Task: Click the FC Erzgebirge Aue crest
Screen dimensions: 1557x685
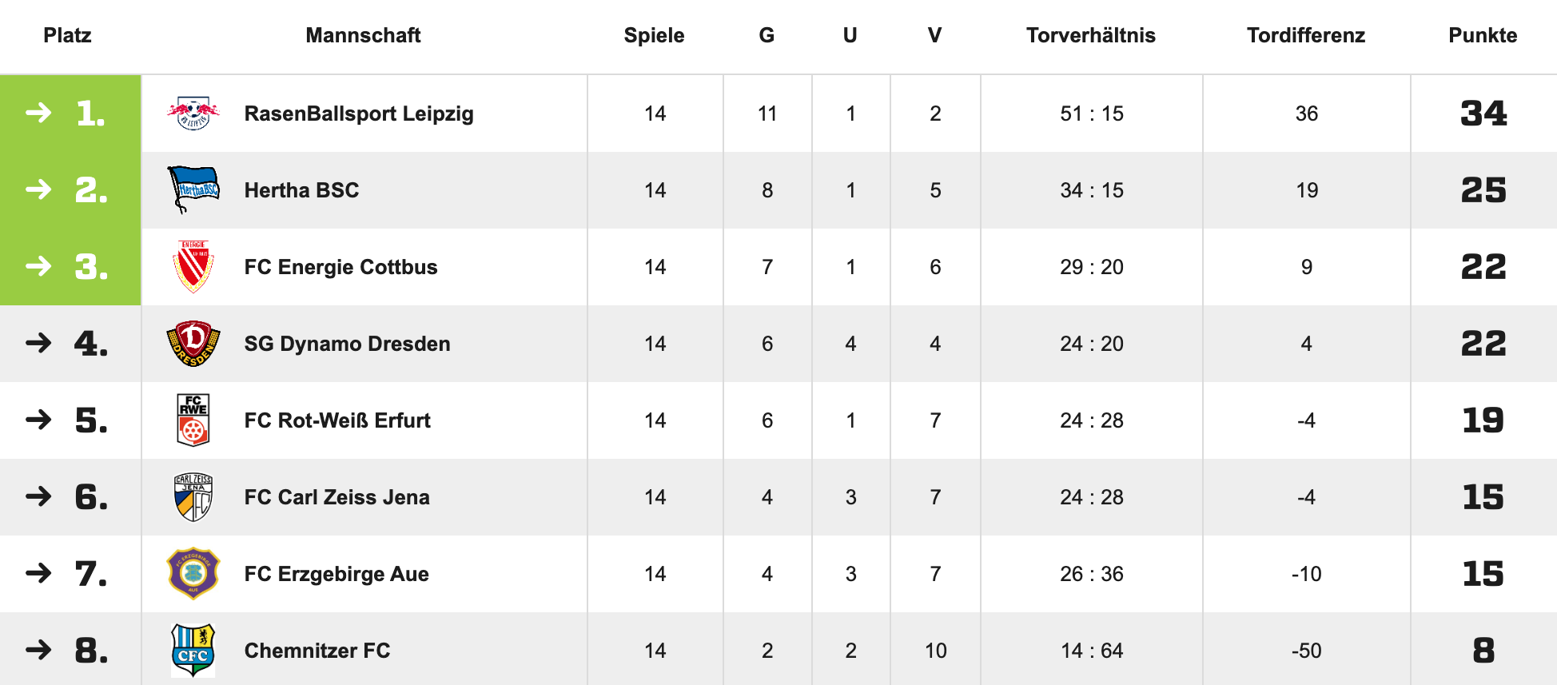Action: pyautogui.click(x=193, y=573)
